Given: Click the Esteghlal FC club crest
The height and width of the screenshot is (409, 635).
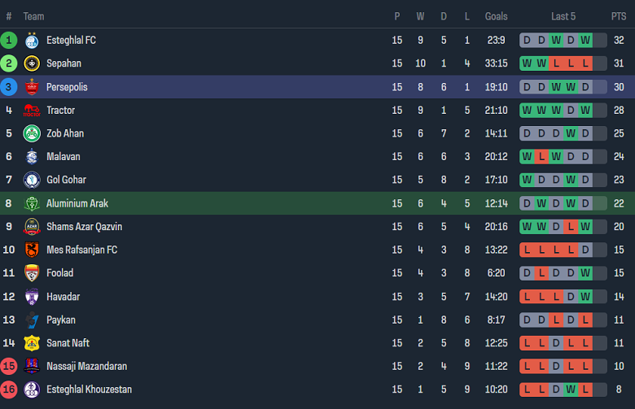Looking at the screenshot, I should pos(32,40).
